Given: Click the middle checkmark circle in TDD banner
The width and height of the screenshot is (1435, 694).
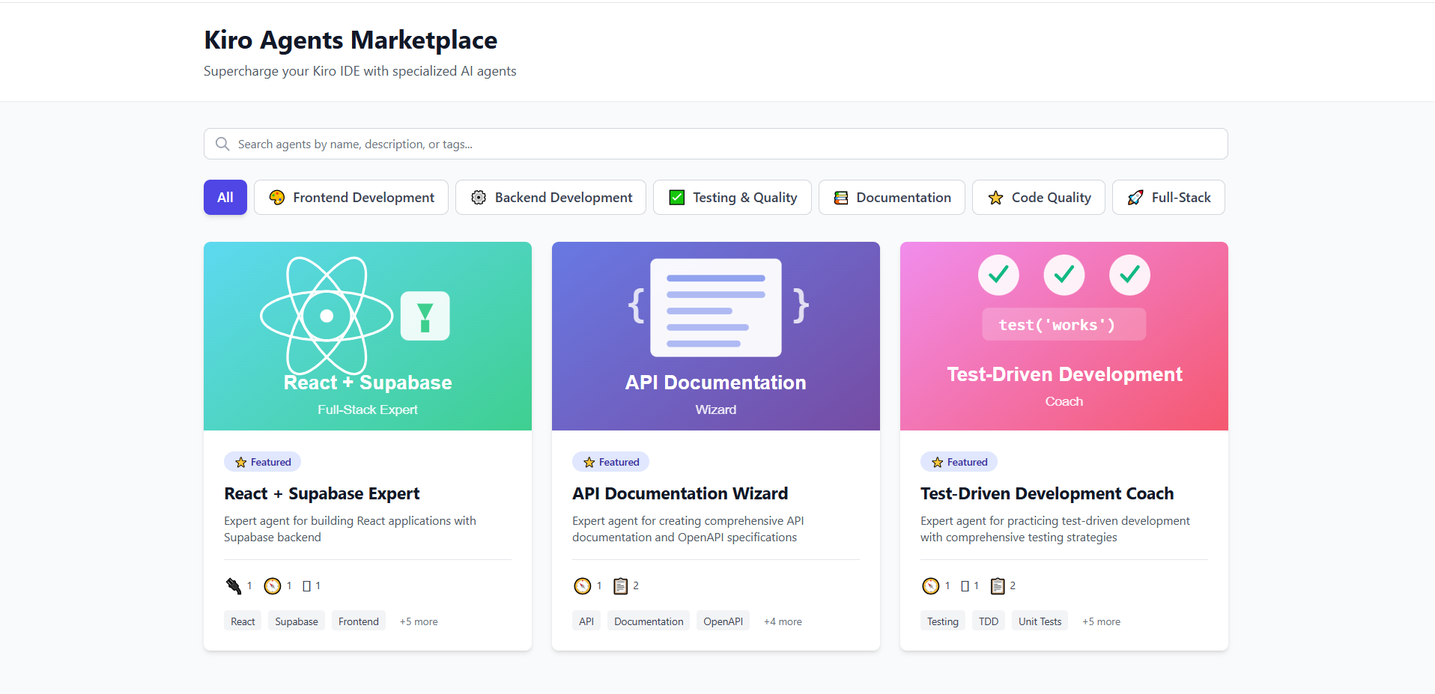Looking at the screenshot, I should pos(1064,276).
